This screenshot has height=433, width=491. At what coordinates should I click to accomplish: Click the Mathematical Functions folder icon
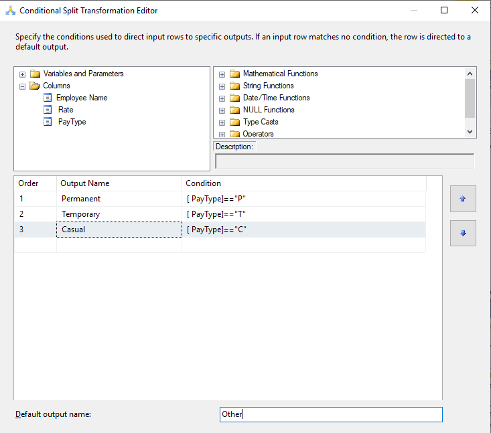tap(234, 74)
